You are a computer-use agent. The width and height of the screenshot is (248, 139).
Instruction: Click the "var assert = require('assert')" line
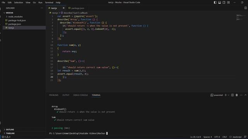77,16
